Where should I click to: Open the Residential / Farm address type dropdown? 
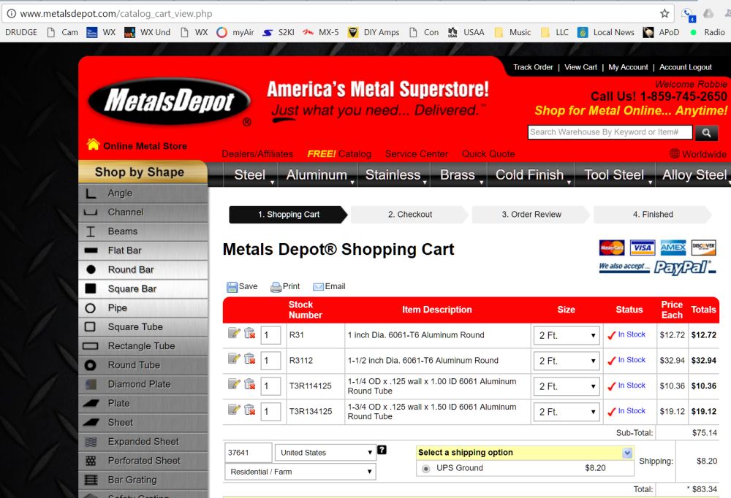(x=300, y=472)
